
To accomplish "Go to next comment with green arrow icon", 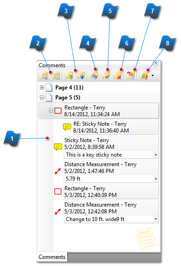I will tap(69, 76).
